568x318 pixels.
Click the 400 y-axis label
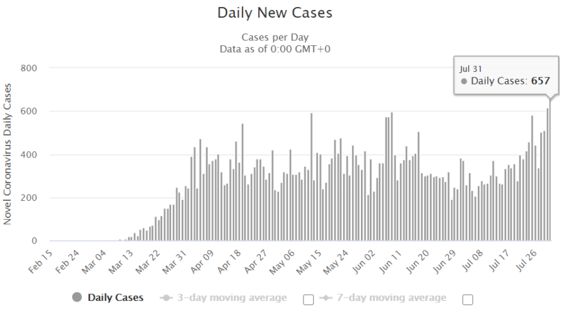click(x=30, y=155)
